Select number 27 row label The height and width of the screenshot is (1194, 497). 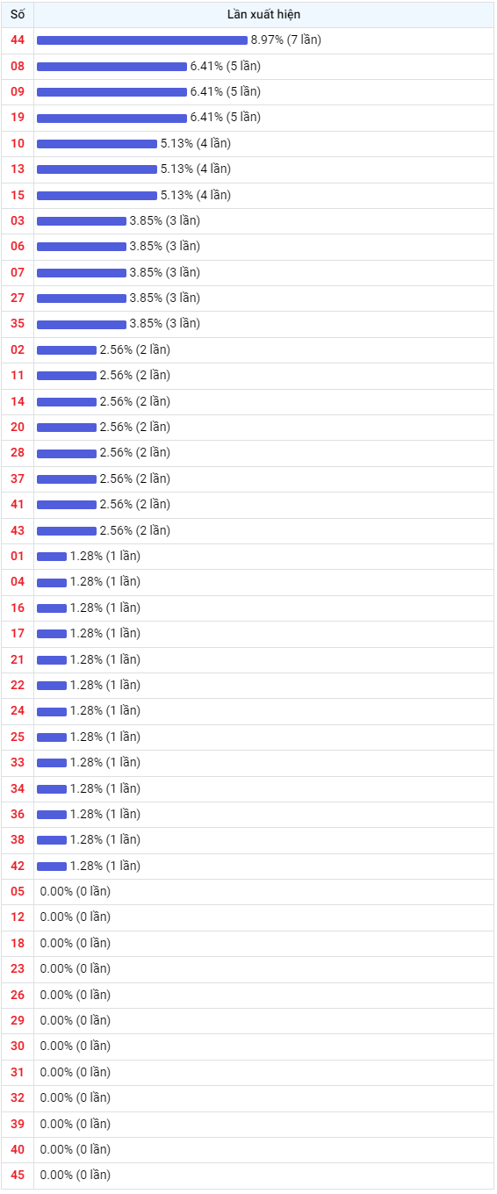point(18,298)
